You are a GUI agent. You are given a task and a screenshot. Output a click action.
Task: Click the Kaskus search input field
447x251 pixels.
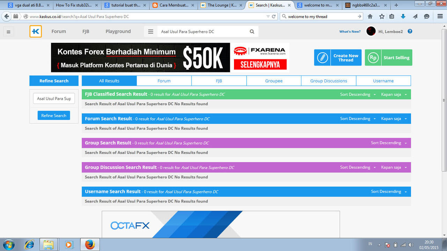[x=203, y=31]
